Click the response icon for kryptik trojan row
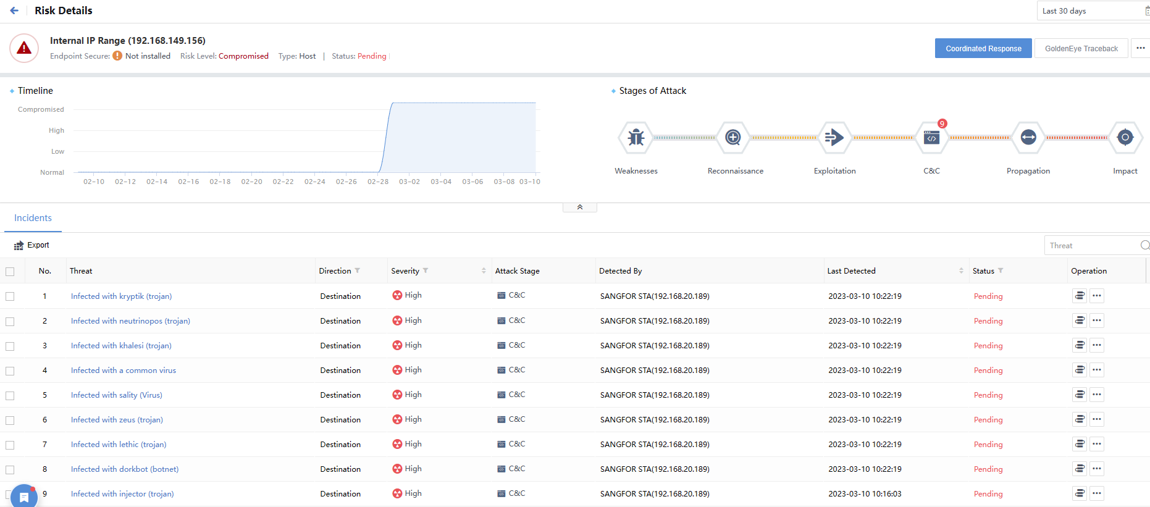 pyautogui.click(x=1079, y=296)
